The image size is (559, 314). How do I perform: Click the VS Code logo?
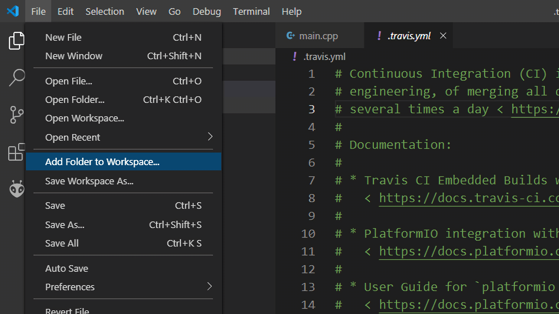(12, 11)
